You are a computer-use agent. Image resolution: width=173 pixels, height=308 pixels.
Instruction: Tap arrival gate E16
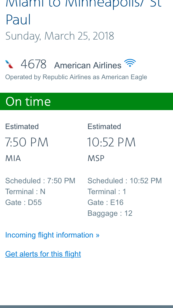coord(105,203)
